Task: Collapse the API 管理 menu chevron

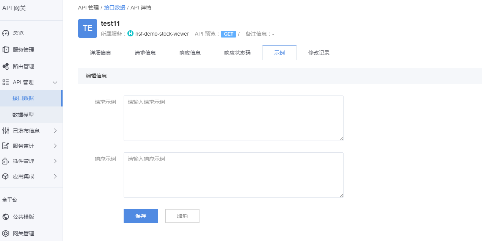Action: click(x=55, y=82)
